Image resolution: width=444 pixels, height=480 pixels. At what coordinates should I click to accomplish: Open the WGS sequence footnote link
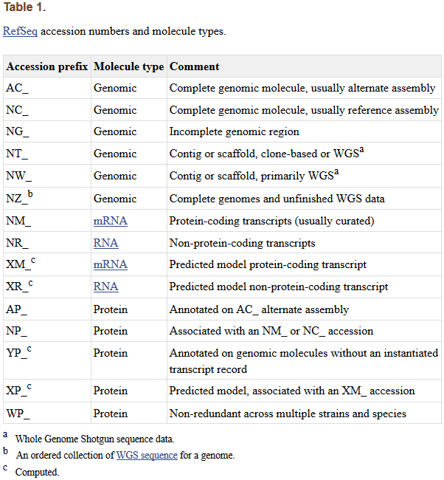click(147, 455)
